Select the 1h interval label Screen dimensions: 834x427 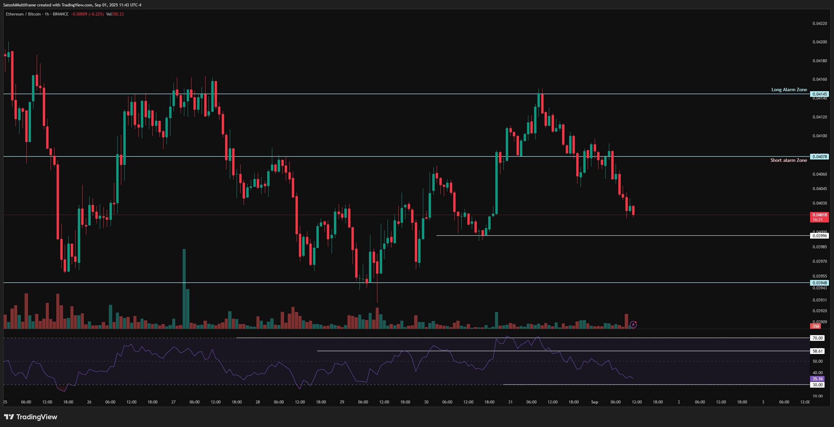click(47, 14)
